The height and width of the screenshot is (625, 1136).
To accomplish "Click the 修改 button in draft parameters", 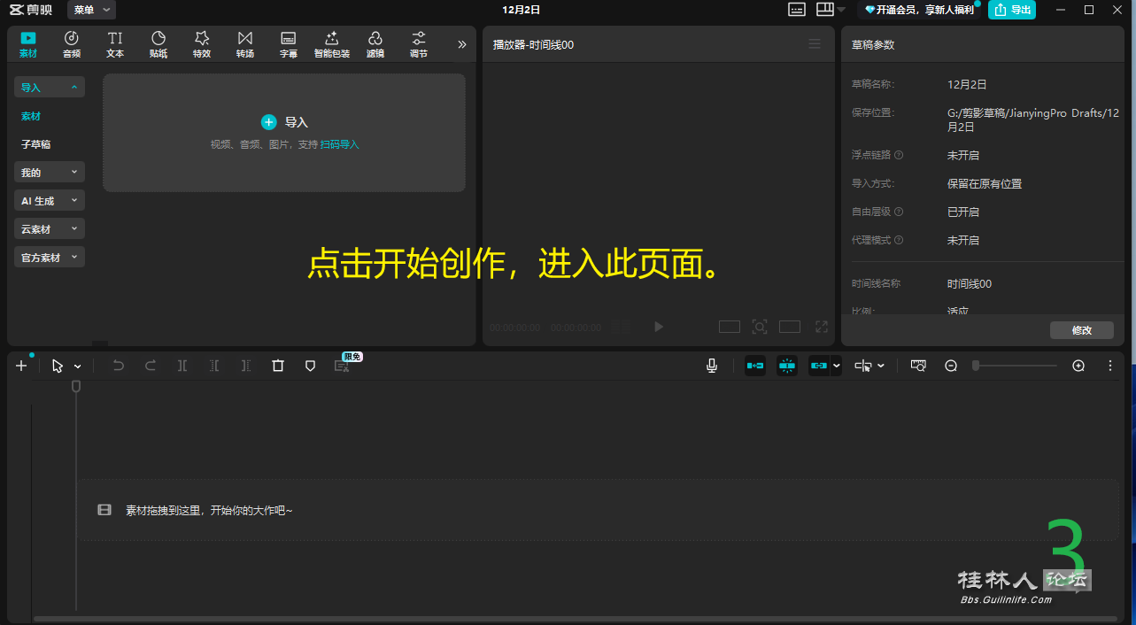I will [1081, 330].
